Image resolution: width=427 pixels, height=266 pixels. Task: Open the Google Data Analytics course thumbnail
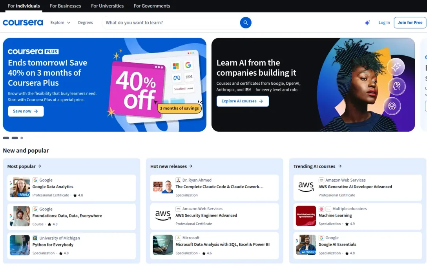20,187
